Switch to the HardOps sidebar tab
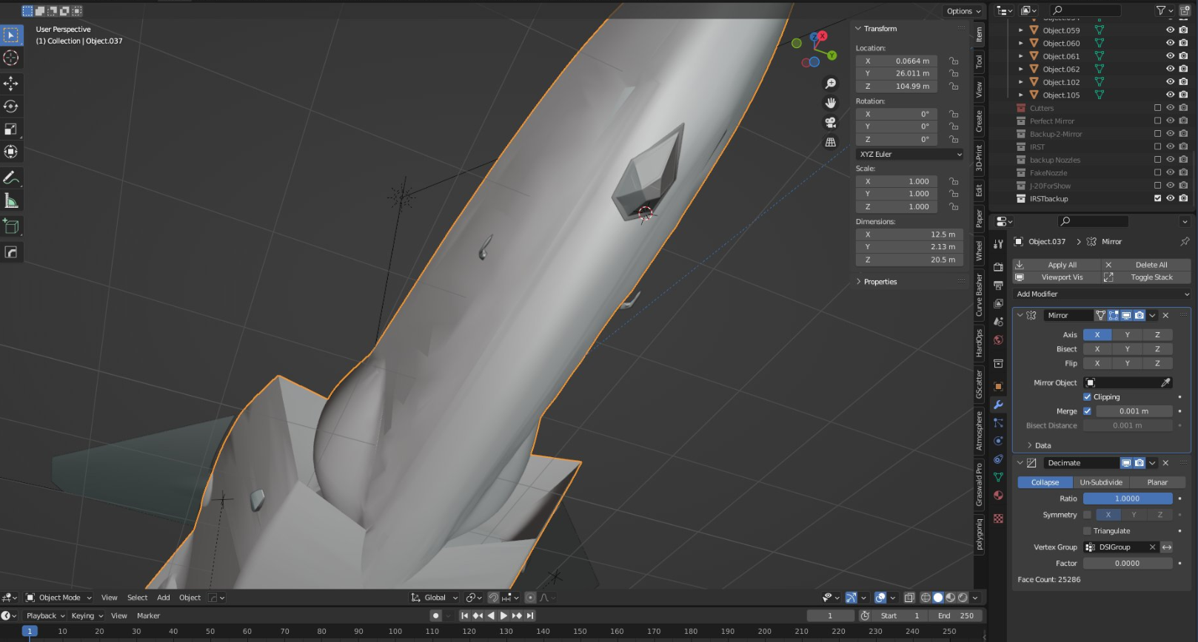Screen dimensions: 1198x642 pos(979,343)
